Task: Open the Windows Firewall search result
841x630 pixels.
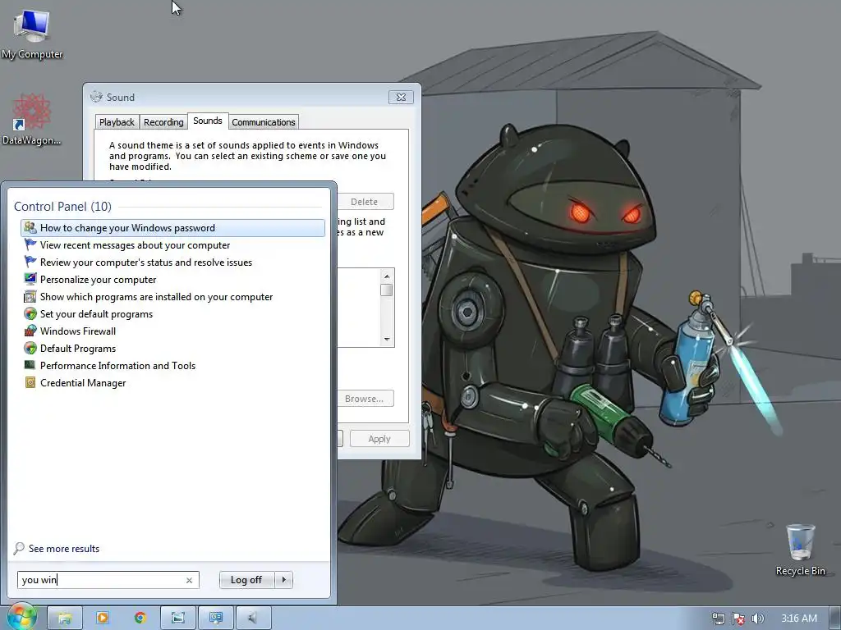Action: coord(172,331)
